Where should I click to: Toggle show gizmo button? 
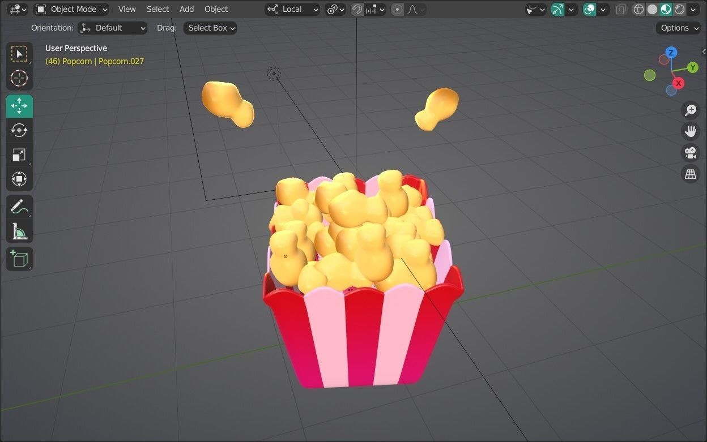(558, 9)
